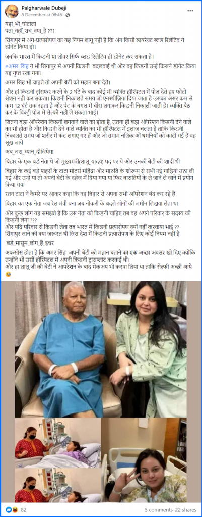202x517 pixels.
Task: Open the large photo of man in blue gown
Action: coord(101,349)
